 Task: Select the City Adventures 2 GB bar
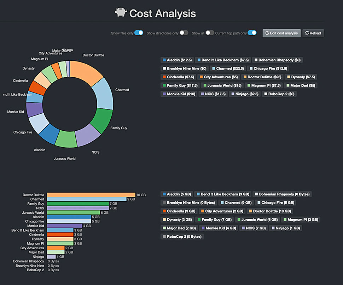coord(56,248)
